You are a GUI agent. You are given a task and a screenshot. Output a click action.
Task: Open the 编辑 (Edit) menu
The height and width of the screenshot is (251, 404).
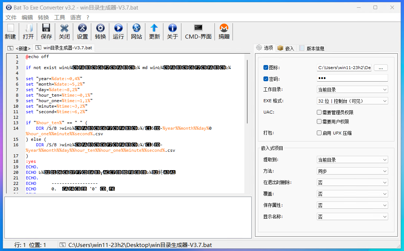(27, 18)
